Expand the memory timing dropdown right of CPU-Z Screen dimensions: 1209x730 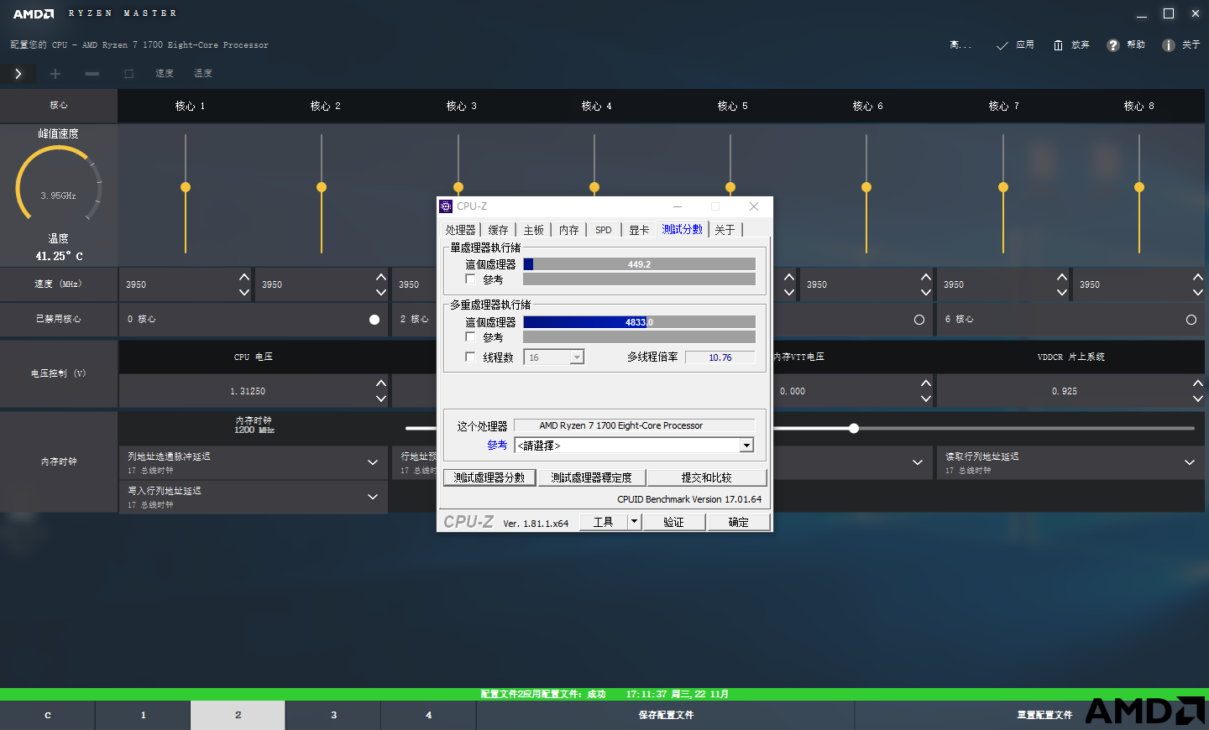point(918,462)
